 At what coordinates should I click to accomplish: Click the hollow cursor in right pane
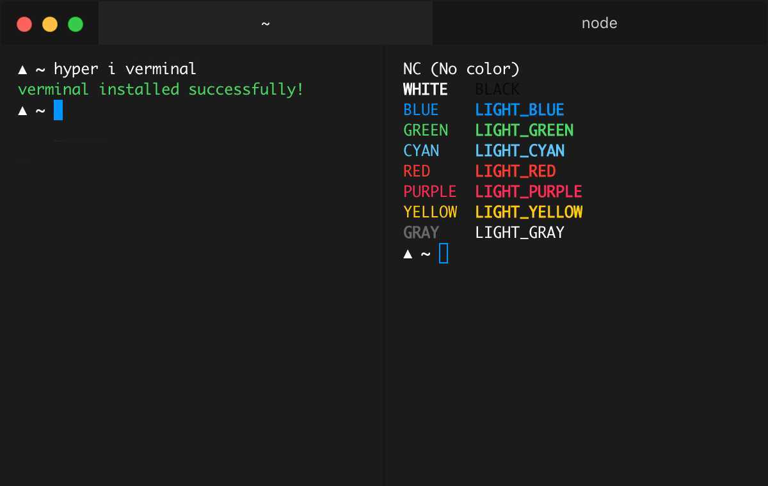pos(444,254)
